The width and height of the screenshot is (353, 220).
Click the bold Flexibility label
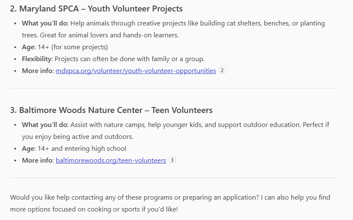37,59
